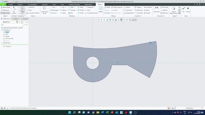Click the model tree search field
The width and height of the screenshot is (205, 115).
(13, 25)
